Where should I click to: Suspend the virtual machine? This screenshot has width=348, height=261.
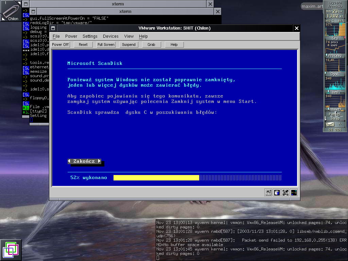[129, 45]
